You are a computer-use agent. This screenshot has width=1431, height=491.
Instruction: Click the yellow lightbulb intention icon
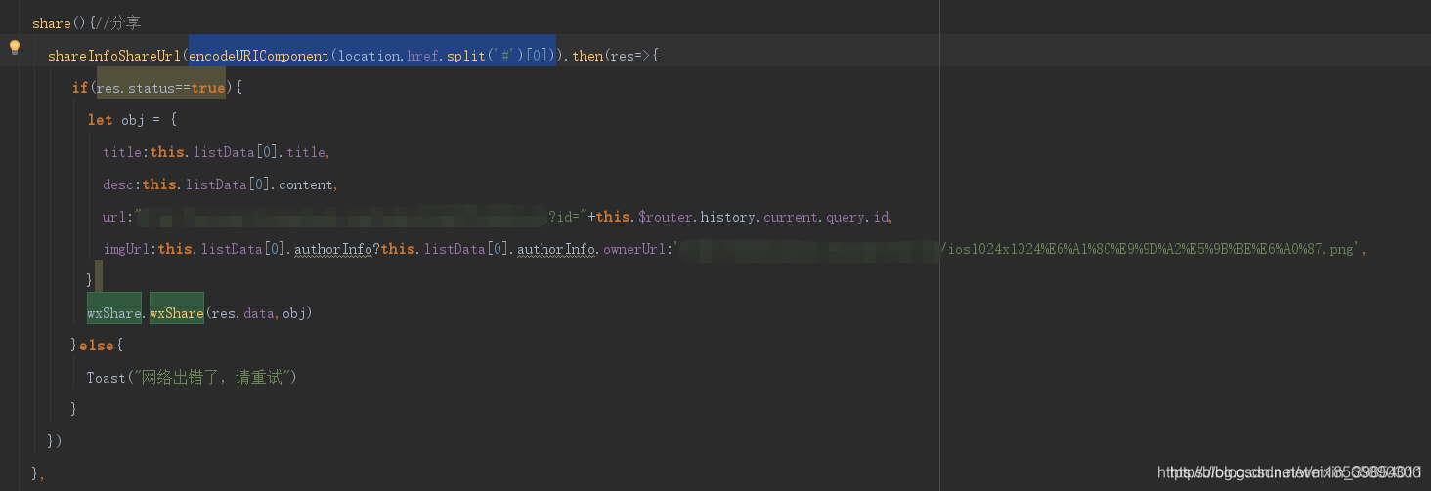(x=15, y=47)
